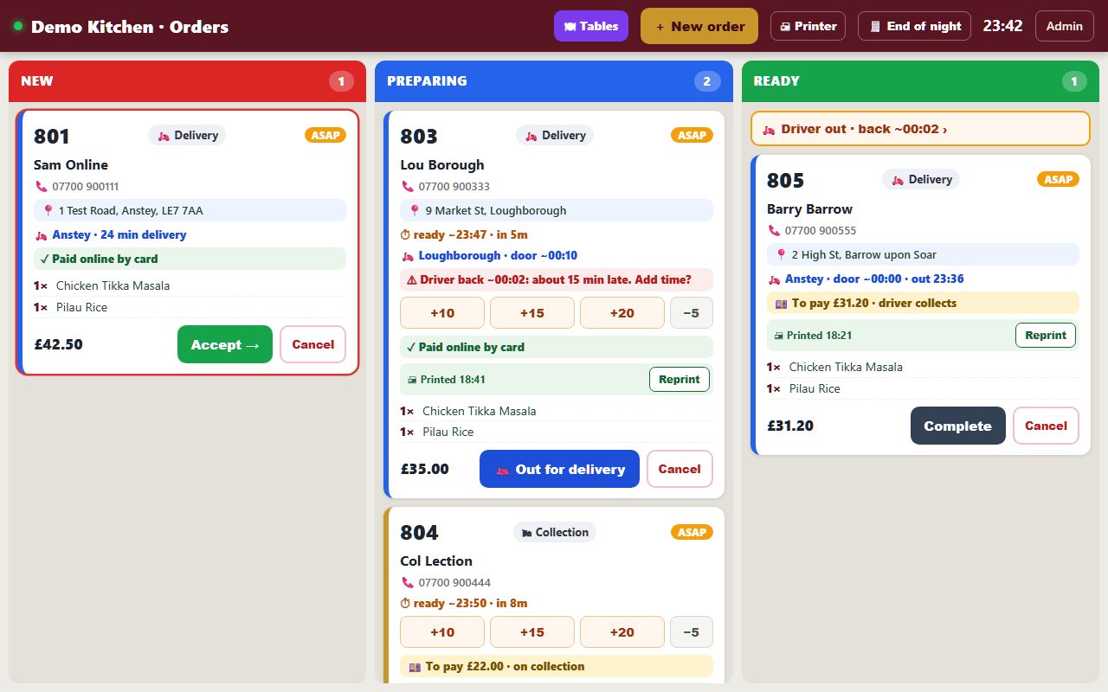Add 10 minutes to order 803
Screen dimensions: 1108x692
click(x=442, y=313)
